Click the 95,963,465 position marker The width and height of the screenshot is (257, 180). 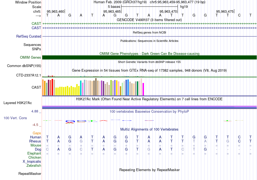point(112,11)
